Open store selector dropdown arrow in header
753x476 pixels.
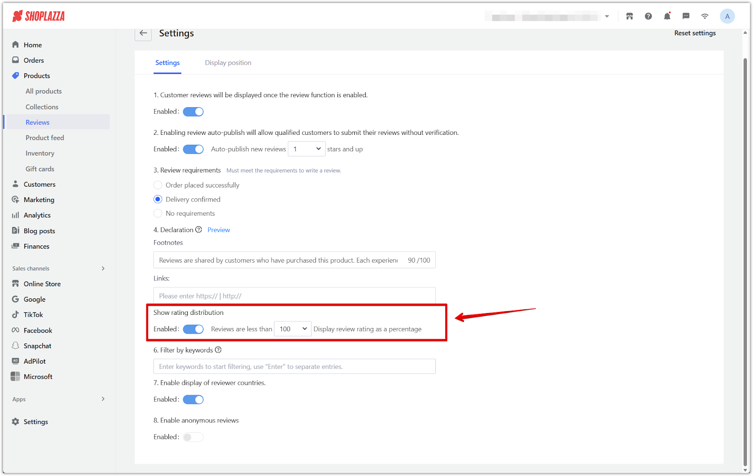[607, 16]
